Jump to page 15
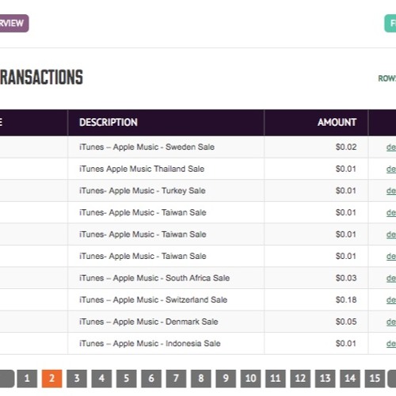 pyautogui.click(x=375, y=379)
